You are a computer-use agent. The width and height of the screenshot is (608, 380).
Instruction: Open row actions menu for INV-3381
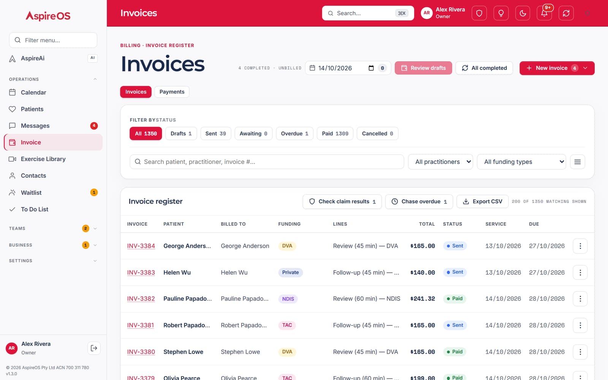pyautogui.click(x=580, y=325)
